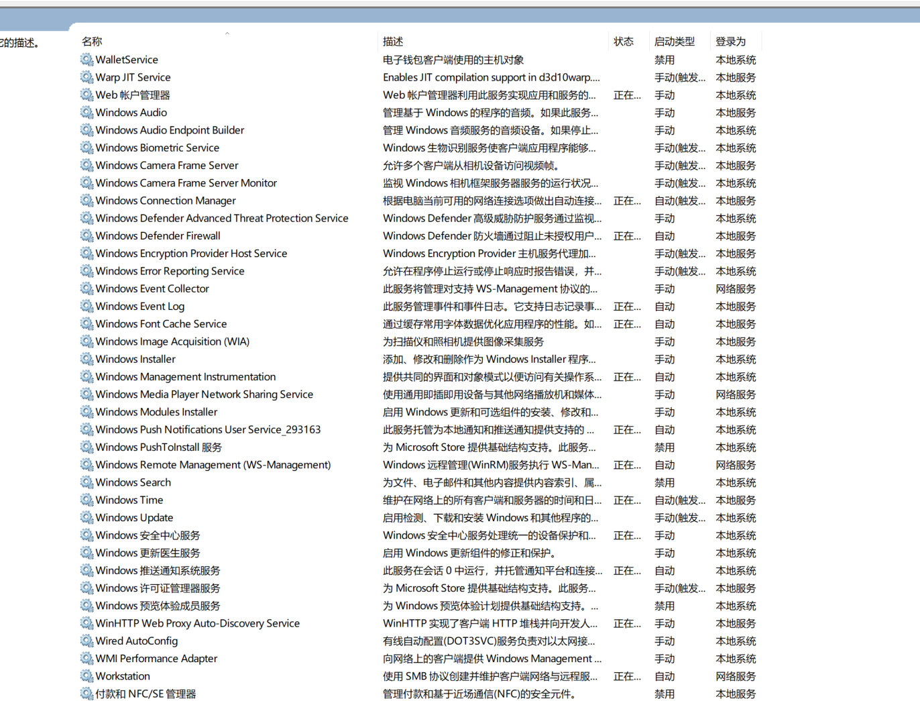Click 禁用 startup type of WalletService

pos(665,60)
